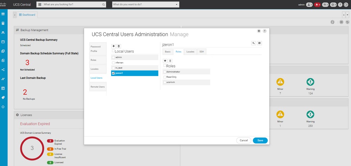Viewport: 351px width, 166px height.
Task: Uncheck the jzeron1 user checkbox
Action: [113, 73]
